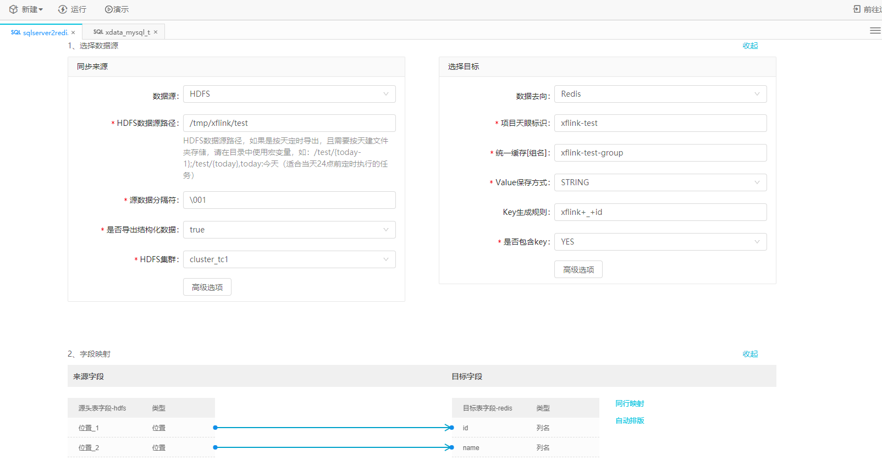
Task: Click the 自动排版 link
Action: (630, 420)
